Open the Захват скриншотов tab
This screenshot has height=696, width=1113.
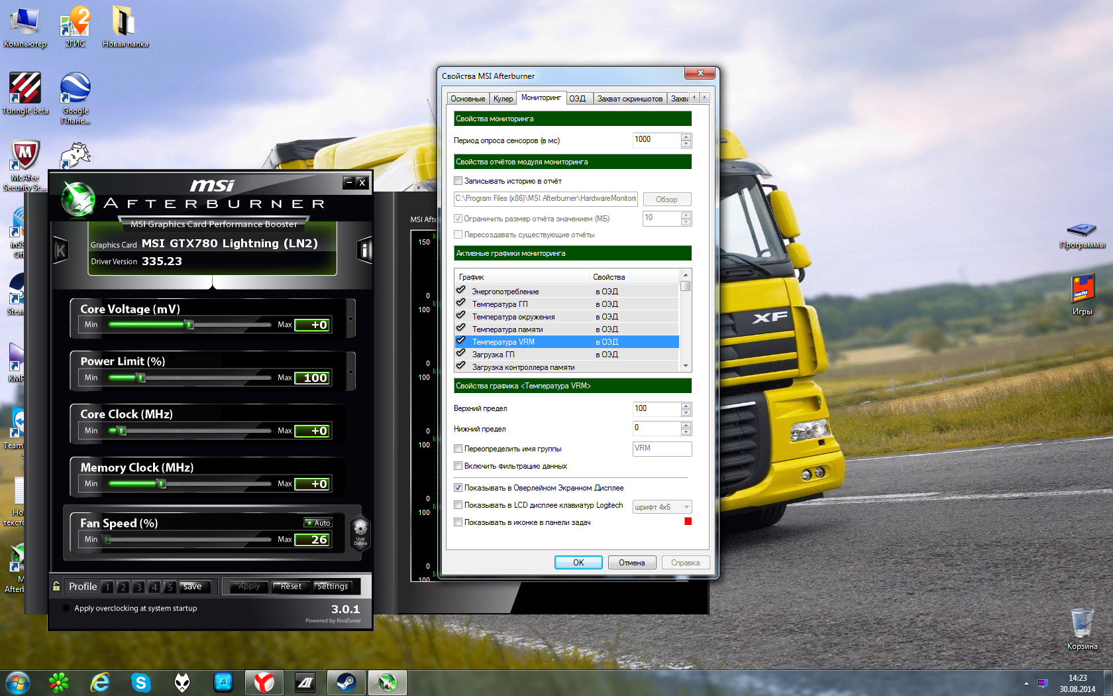(x=630, y=99)
